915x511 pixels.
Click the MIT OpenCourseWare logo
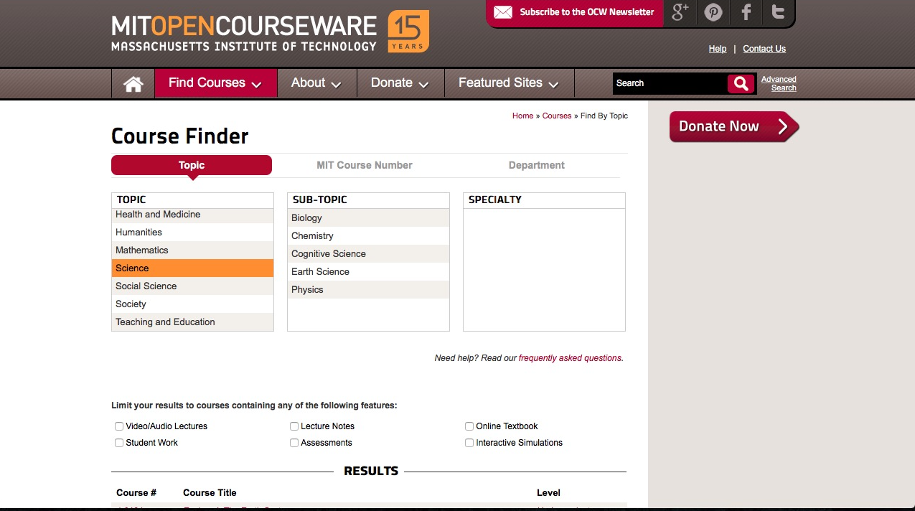244,33
